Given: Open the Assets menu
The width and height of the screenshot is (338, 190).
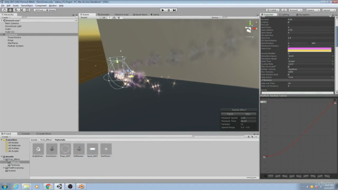Looking at the screenshot, I should point(15,6).
